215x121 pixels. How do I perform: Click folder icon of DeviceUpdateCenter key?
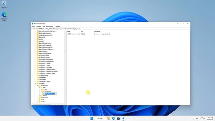click(38, 53)
